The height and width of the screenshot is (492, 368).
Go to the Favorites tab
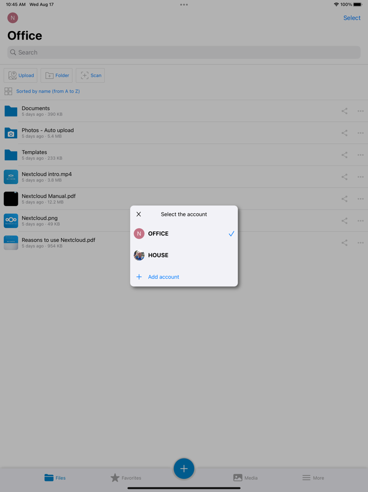point(126,478)
